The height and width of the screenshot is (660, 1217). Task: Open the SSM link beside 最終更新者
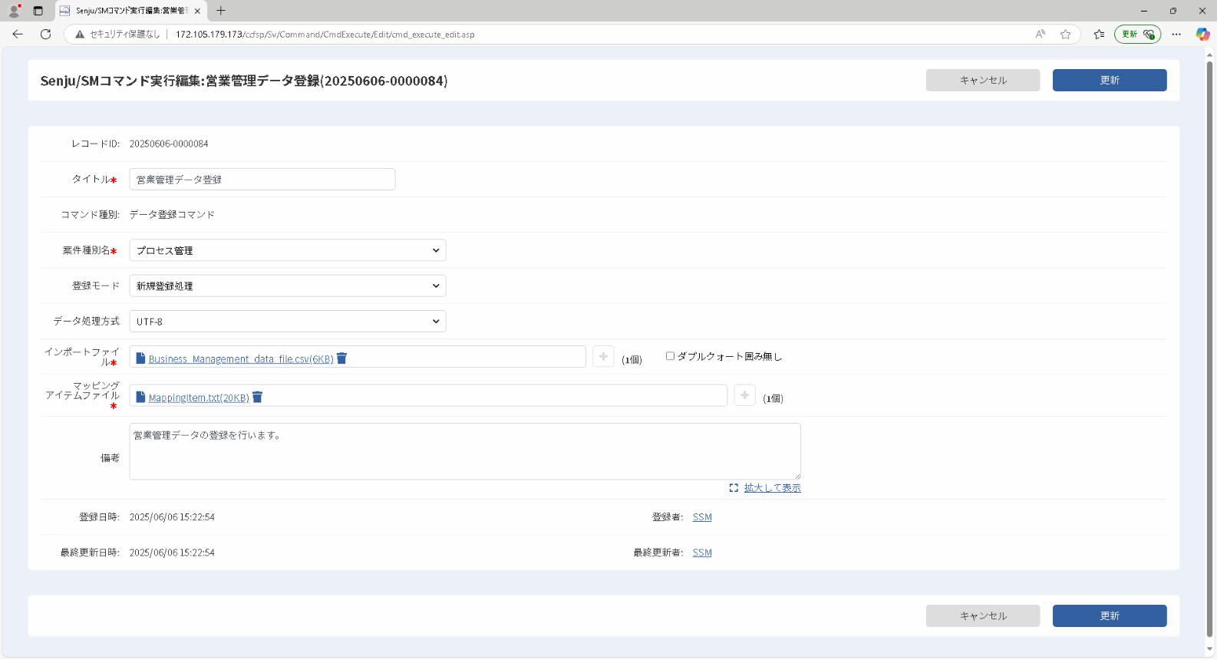click(702, 553)
